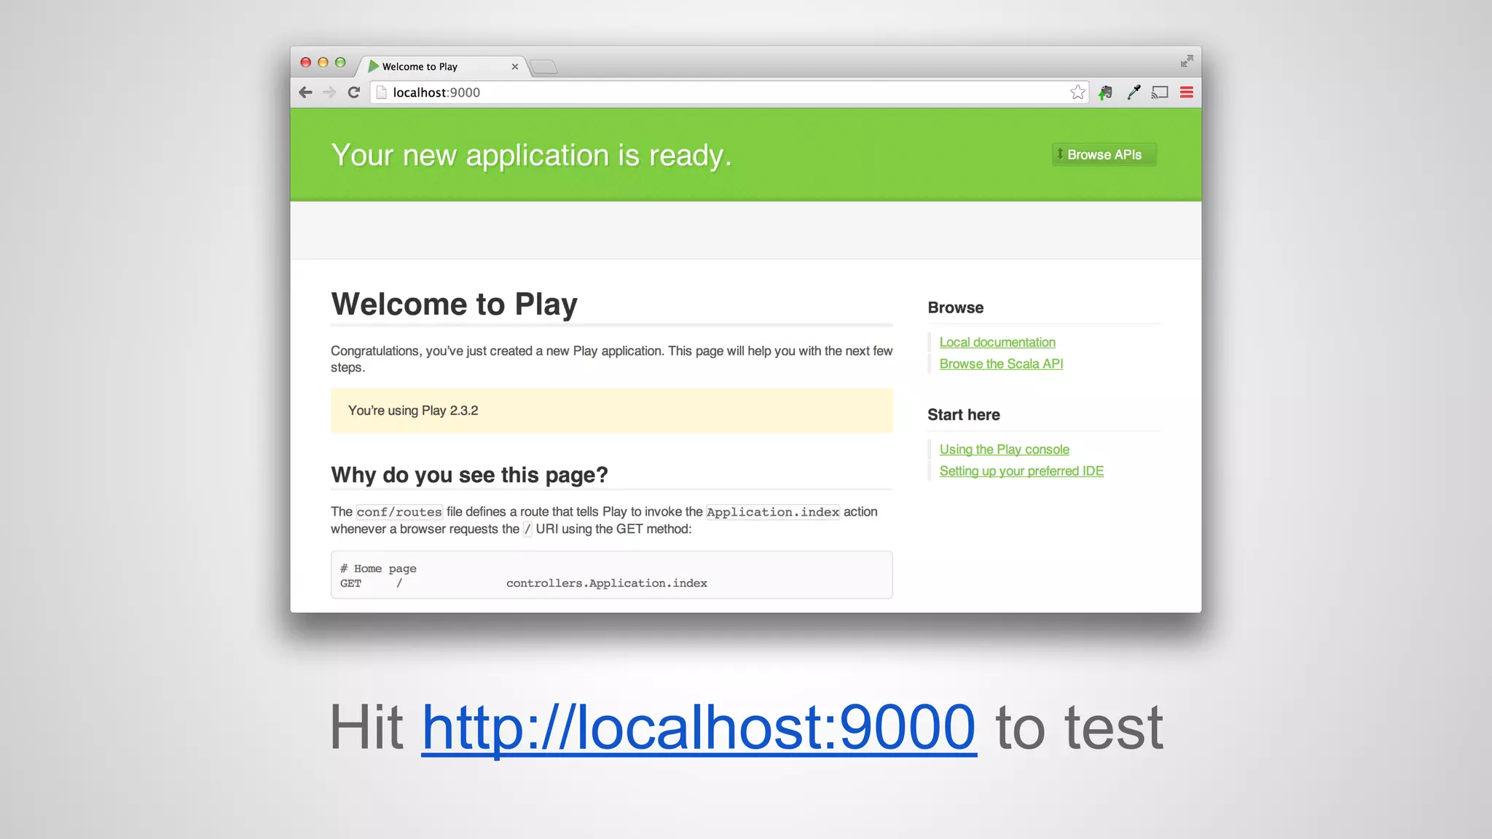Open Setting up your preferred IDE link
The image size is (1492, 839).
pos(1021,471)
